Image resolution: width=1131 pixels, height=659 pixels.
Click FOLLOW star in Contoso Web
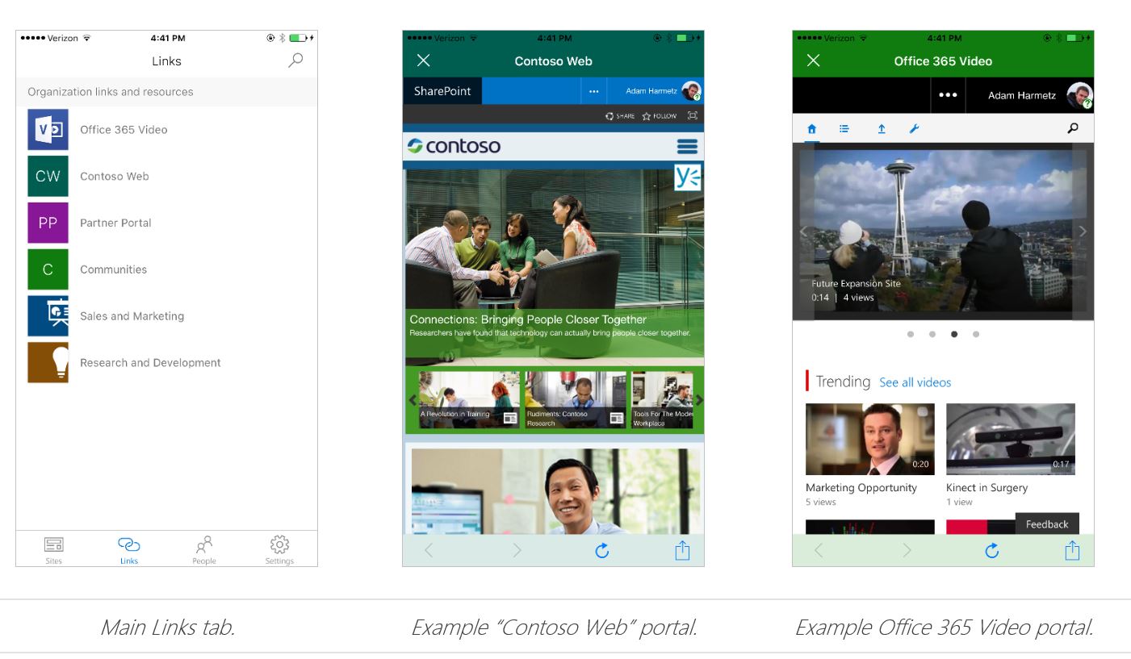pos(660,116)
